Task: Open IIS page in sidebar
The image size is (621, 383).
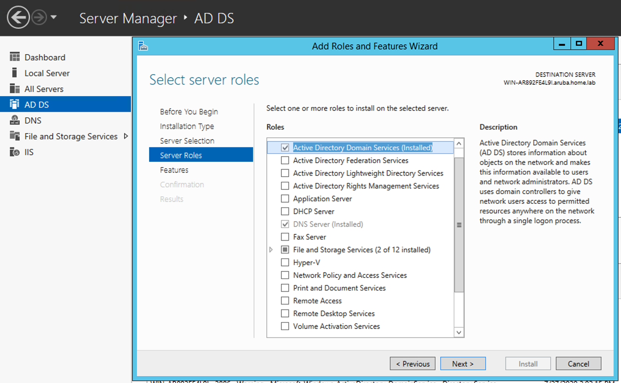Action: [29, 152]
